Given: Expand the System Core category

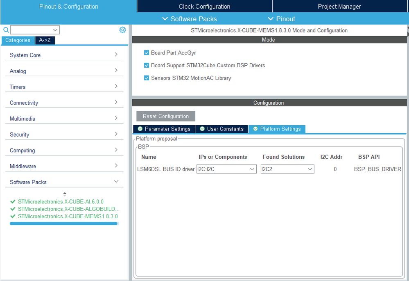Looking at the screenshot, I should tap(64, 55).
